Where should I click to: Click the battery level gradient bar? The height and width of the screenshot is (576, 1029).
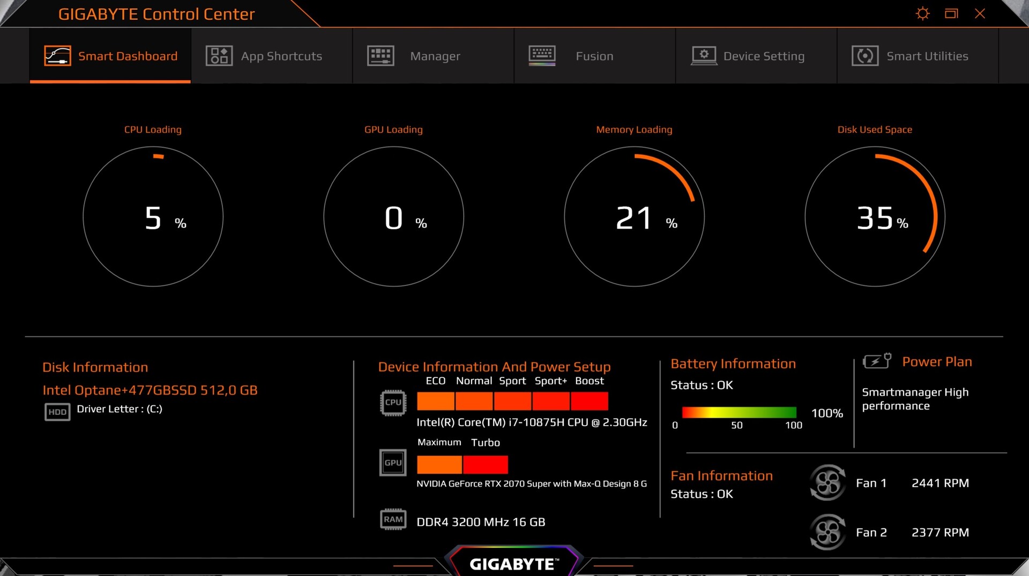[x=739, y=412]
